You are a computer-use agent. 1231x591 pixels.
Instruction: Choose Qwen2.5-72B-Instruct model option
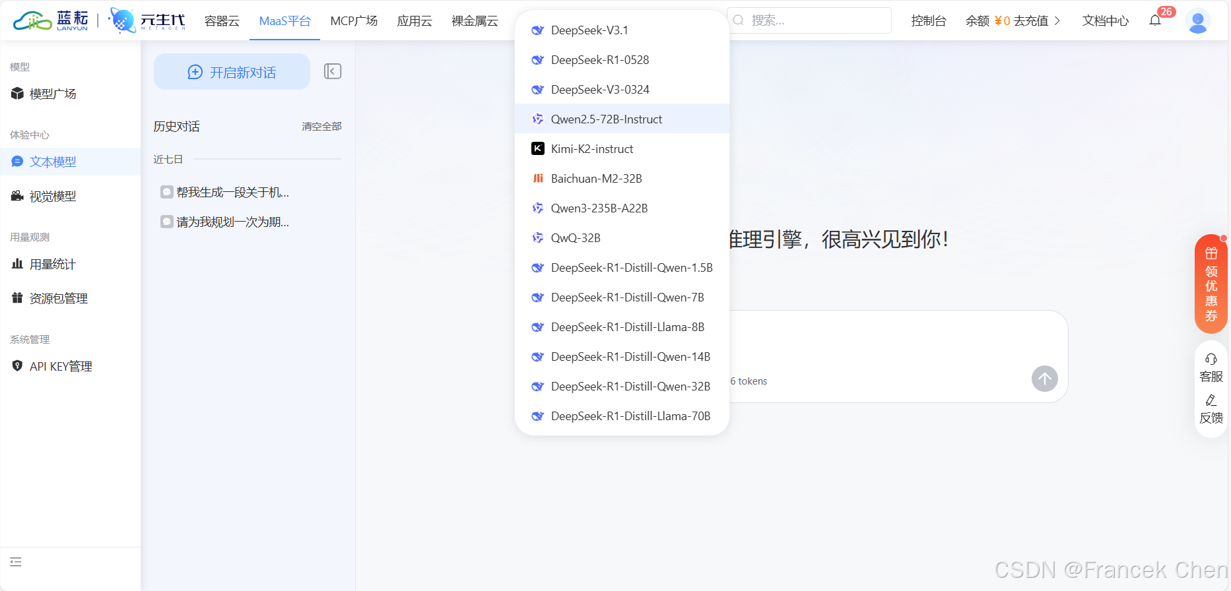coord(622,119)
